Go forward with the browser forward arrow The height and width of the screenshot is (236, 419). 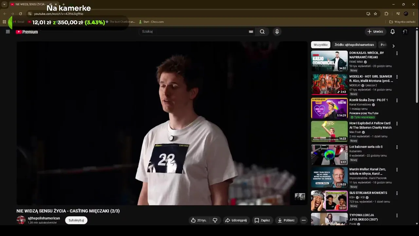pyautogui.click(x=12, y=14)
